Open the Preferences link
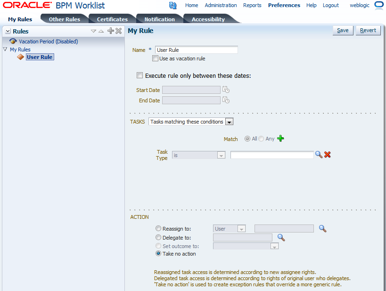386x291 pixels. 284,5
